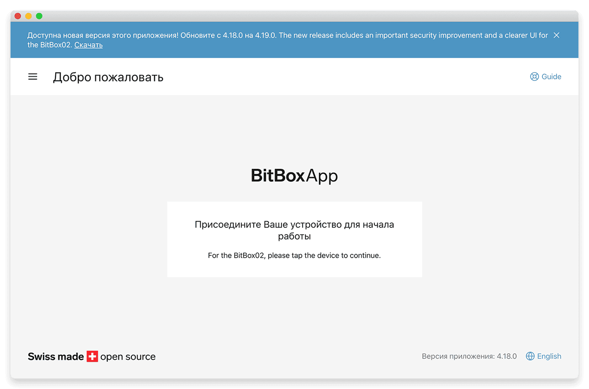
Task: Click the red close window button
Action: pos(18,16)
